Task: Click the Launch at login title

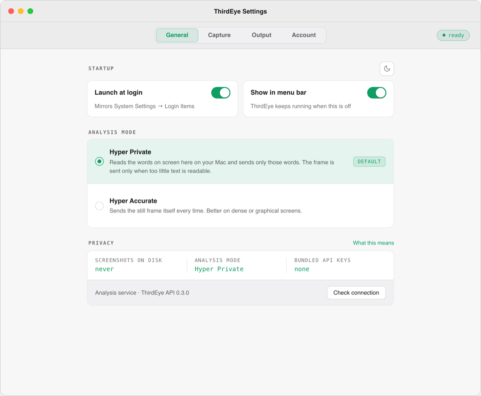Action: [119, 93]
